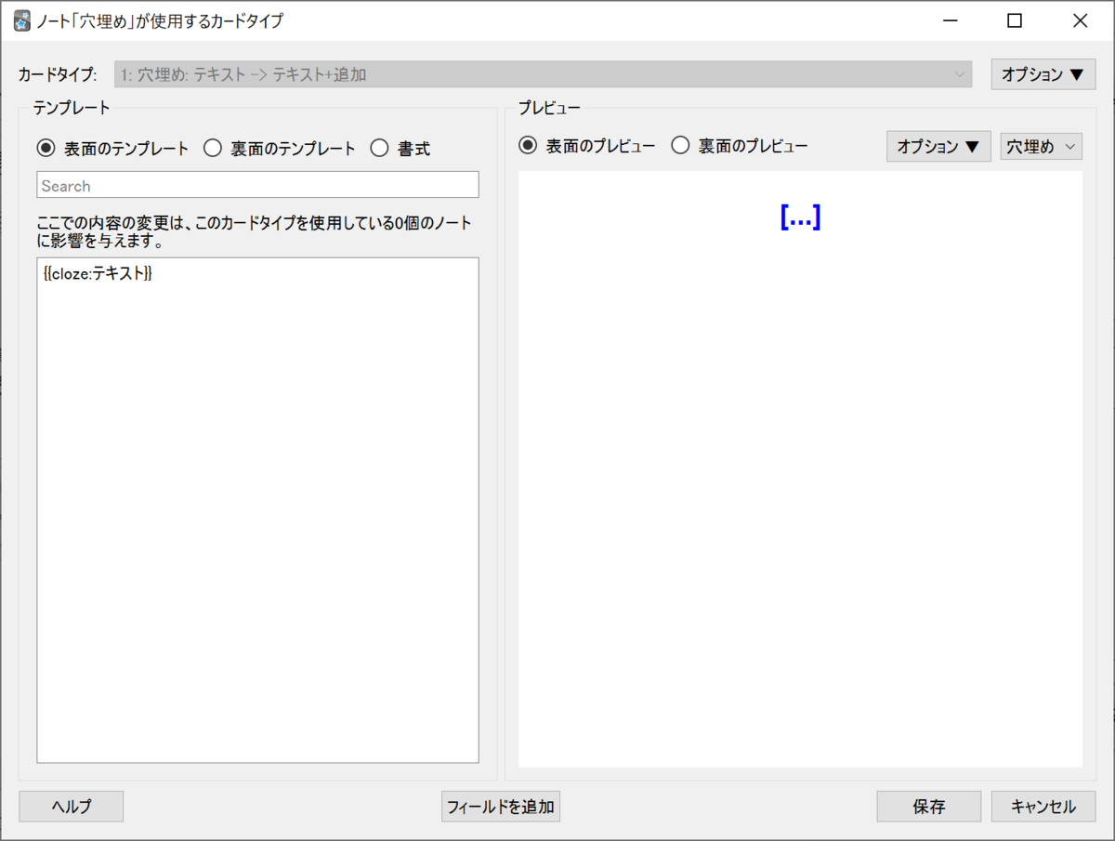Choose 表面のプレビュー radio option
1115x841 pixels.
coord(586,146)
